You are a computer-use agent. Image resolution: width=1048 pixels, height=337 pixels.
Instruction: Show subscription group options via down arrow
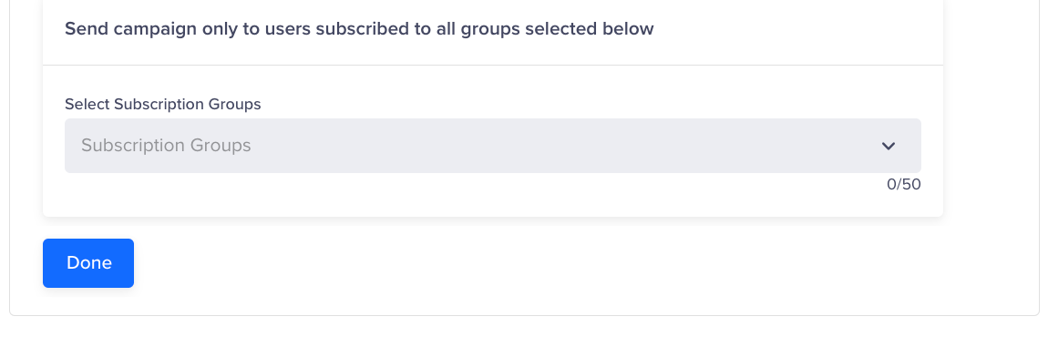point(888,146)
